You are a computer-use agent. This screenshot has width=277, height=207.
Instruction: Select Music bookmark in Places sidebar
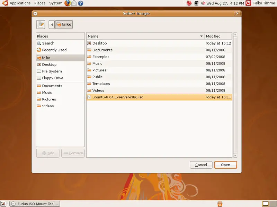[x=60, y=92]
